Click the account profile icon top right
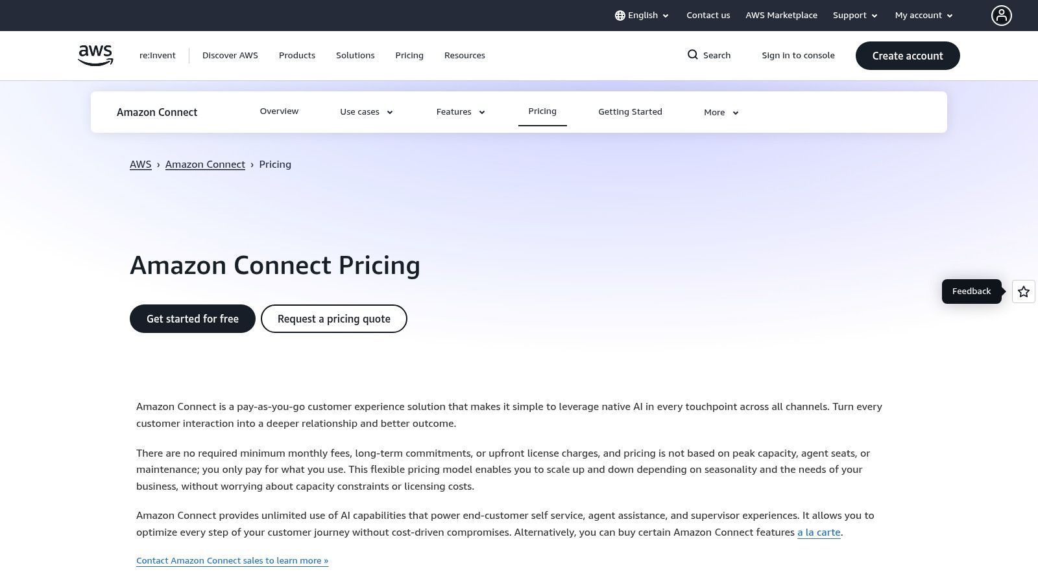 pyautogui.click(x=1002, y=15)
